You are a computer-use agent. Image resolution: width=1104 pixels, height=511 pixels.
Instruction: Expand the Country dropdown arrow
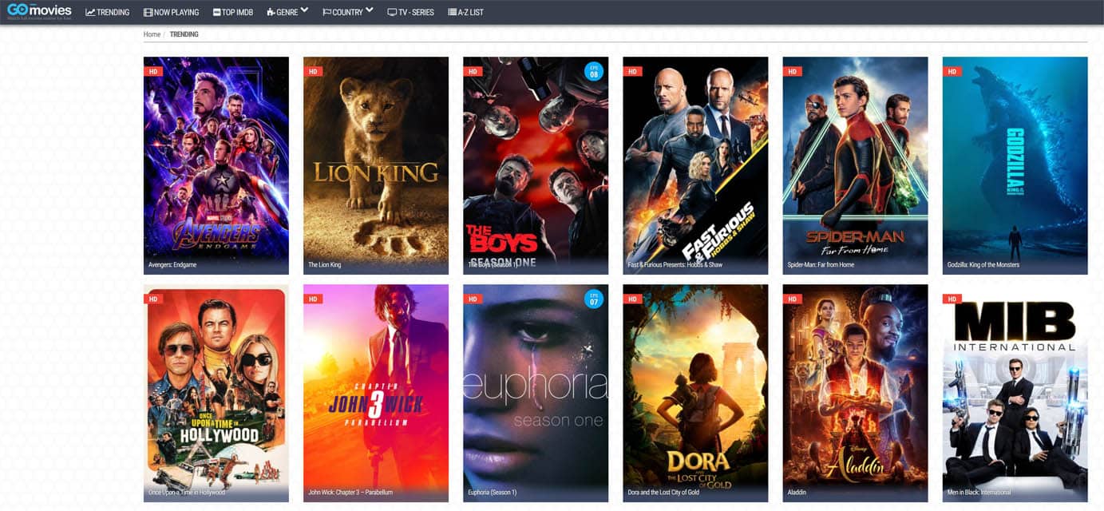click(369, 10)
